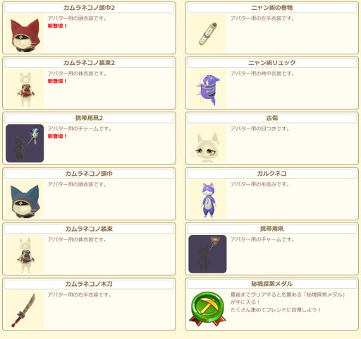The height and width of the screenshot is (339, 361).
Task: Select the blue cat hood icon
Action: 25,199
